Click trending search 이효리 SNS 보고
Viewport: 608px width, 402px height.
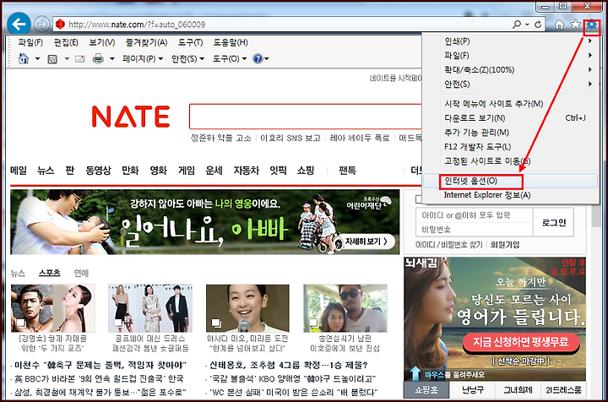point(290,138)
